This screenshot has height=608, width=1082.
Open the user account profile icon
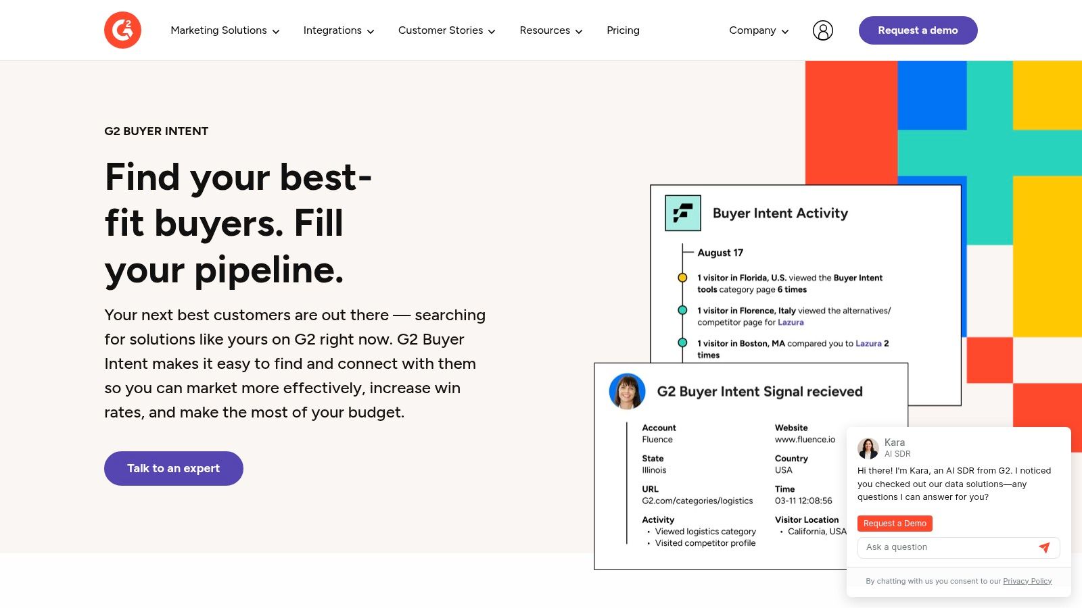point(822,30)
